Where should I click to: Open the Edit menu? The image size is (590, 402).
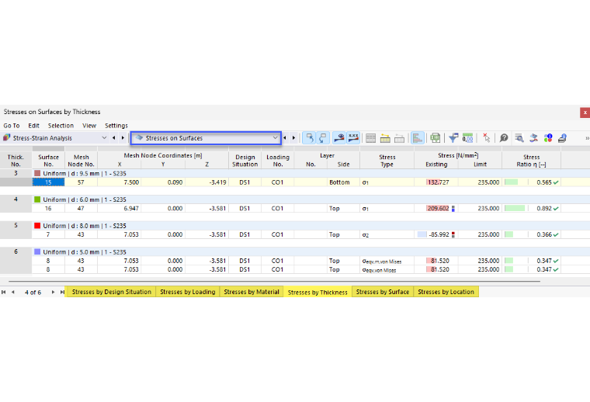(33, 126)
